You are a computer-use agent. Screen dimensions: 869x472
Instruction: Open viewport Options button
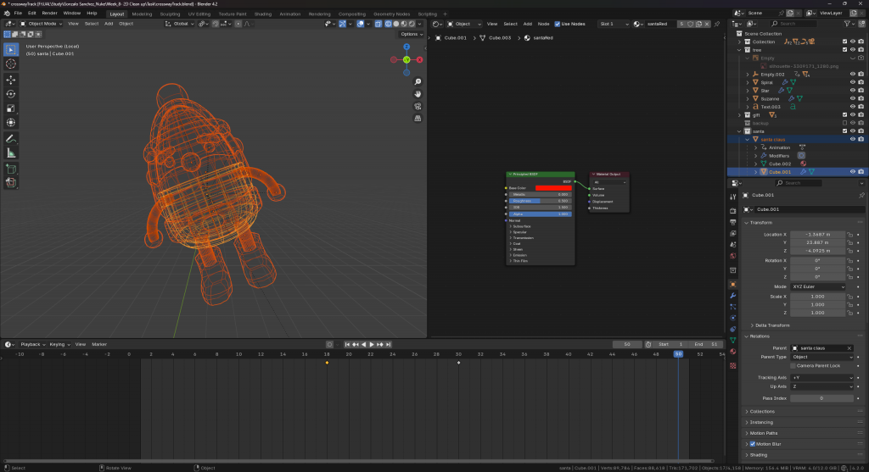pos(412,34)
